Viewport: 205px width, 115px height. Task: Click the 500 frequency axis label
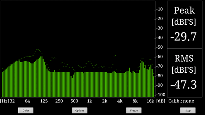(74, 101)
